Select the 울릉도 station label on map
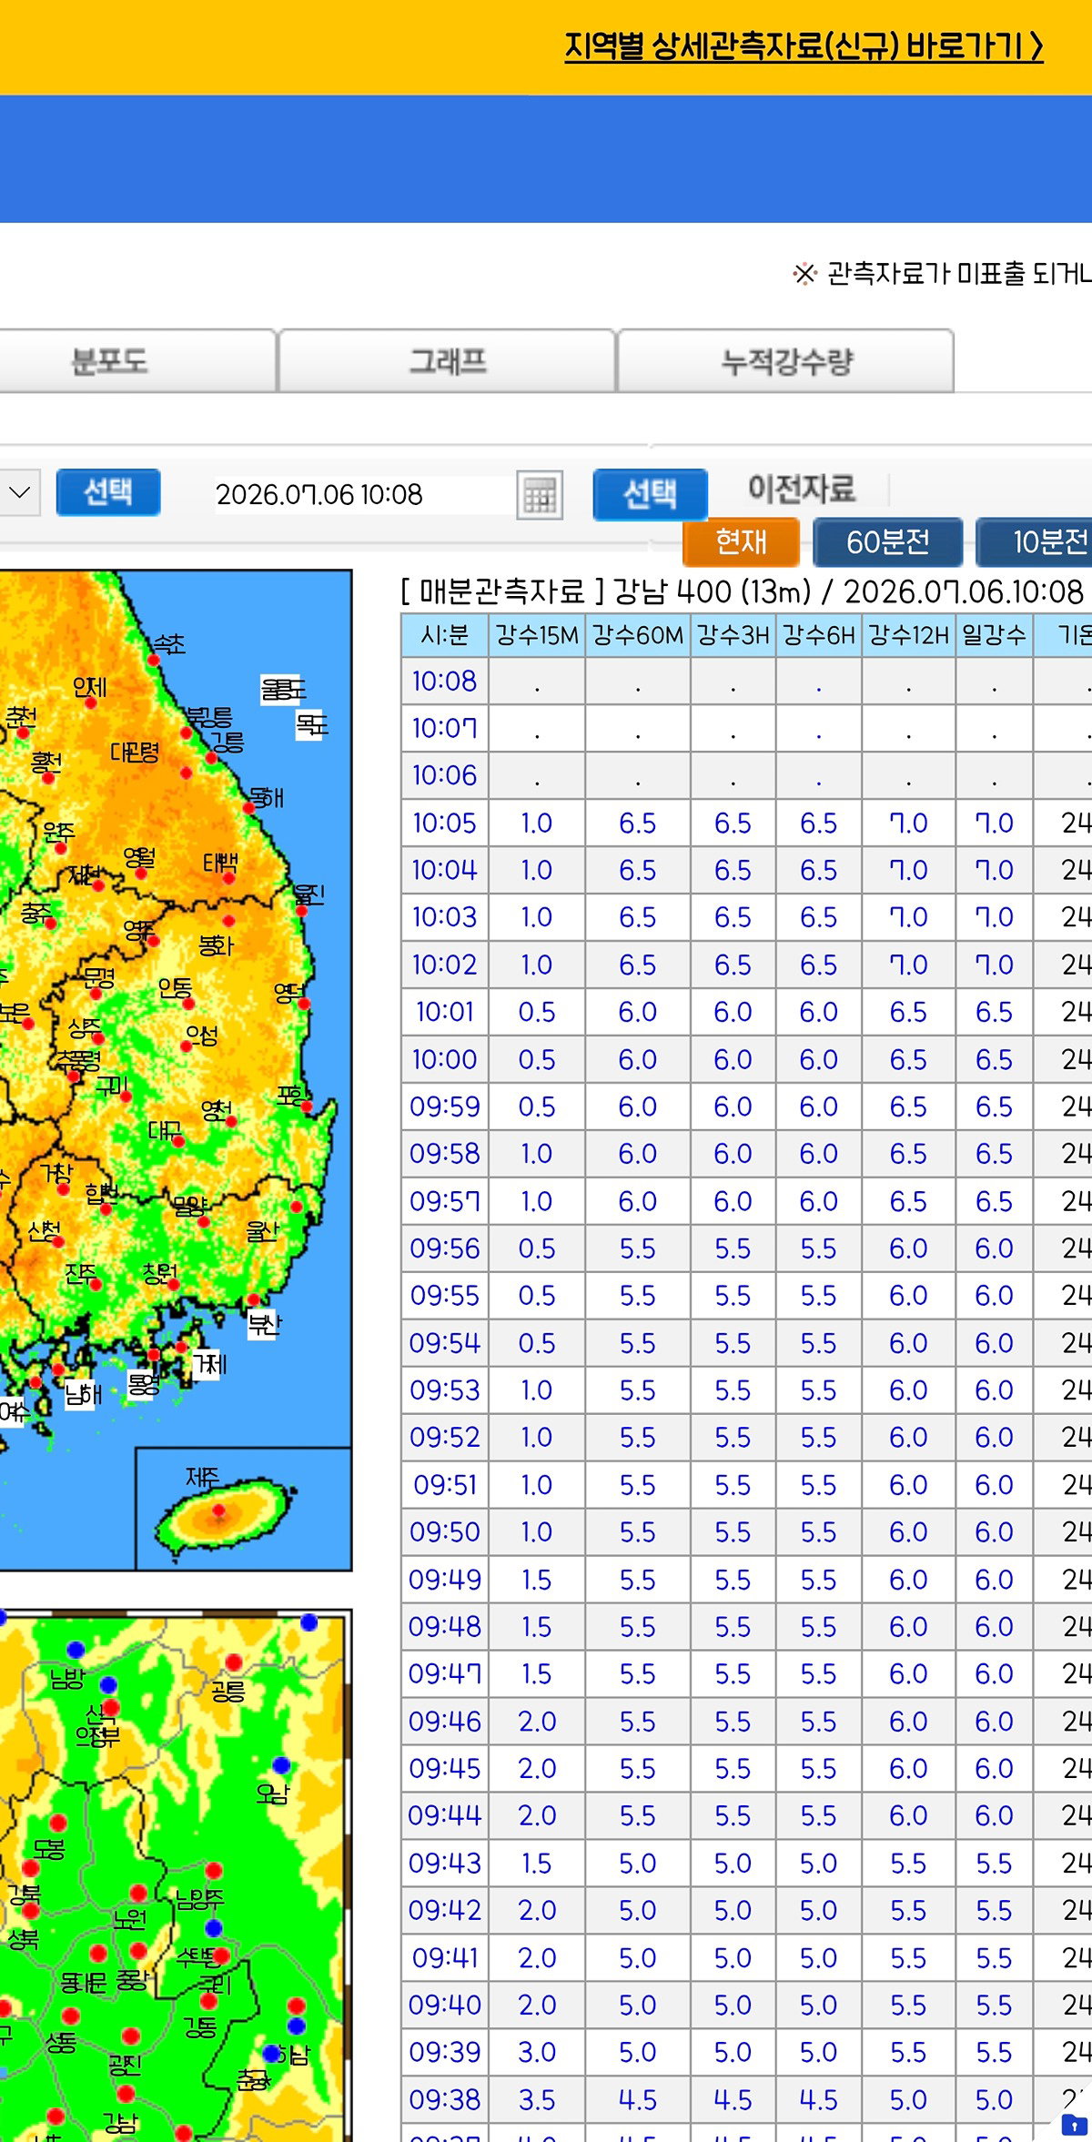This screenshot has height=2142, width=1092. point(283,689)
